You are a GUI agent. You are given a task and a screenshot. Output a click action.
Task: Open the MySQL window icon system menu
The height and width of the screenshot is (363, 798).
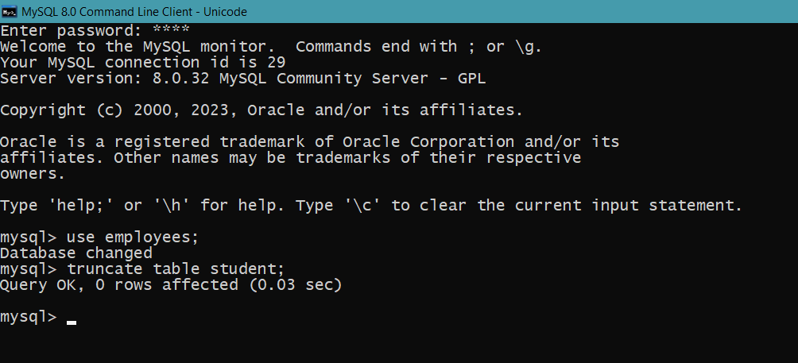click(10, 12)
